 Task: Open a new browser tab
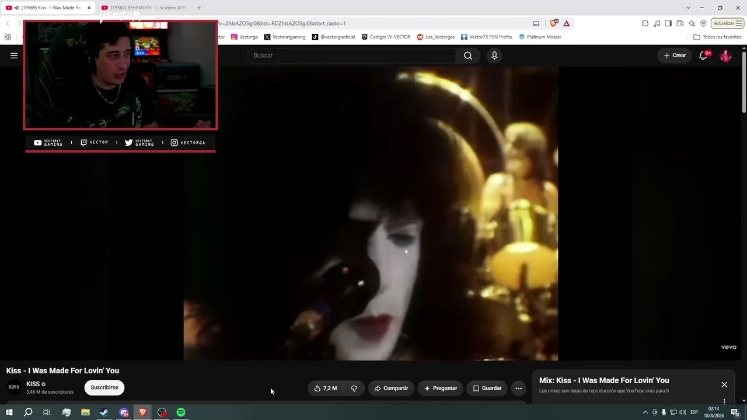[199, 8]
